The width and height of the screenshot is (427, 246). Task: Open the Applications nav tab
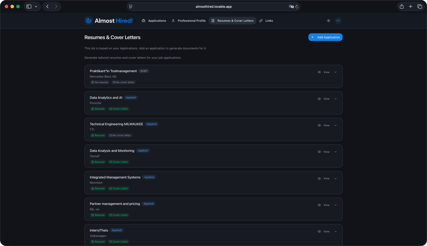154,21
